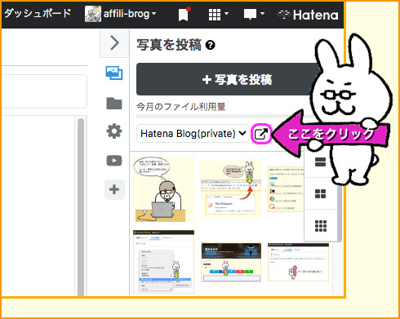Select thumbnail of man at laptop

163,189
